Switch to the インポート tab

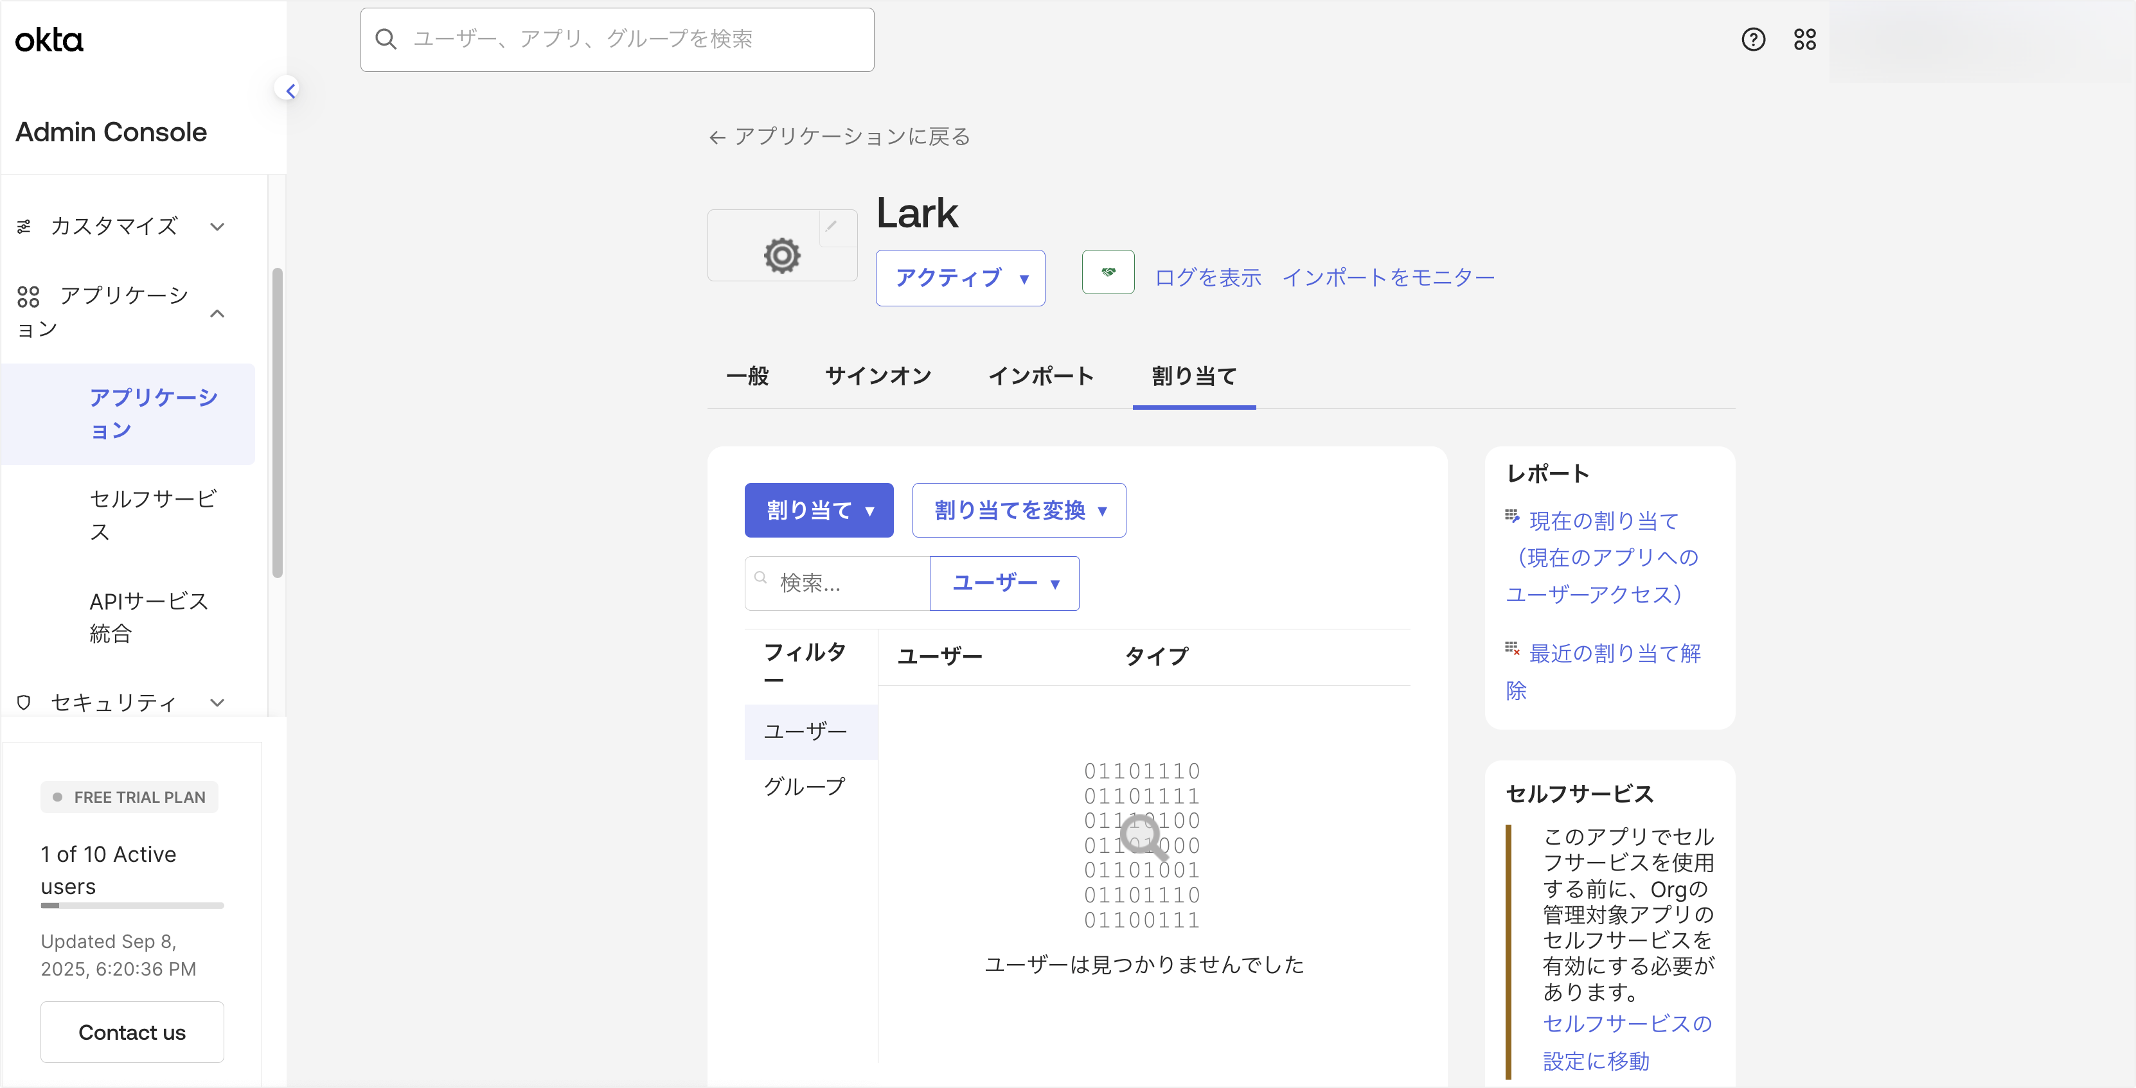pos(1040,376)
